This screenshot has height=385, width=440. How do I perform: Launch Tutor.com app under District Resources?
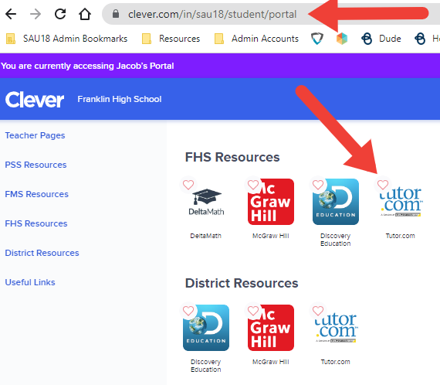pyautogui.click(x=336, y=328)
